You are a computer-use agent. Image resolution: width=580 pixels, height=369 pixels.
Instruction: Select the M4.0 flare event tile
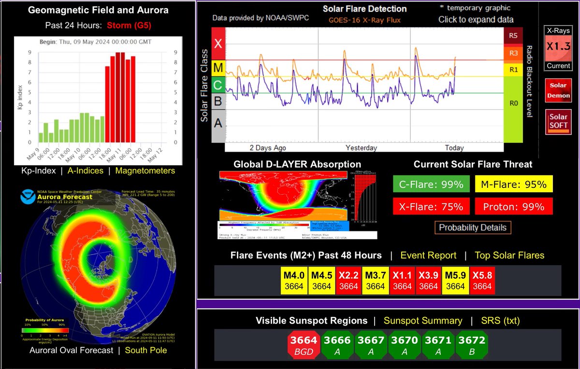(x=294, y=281)
